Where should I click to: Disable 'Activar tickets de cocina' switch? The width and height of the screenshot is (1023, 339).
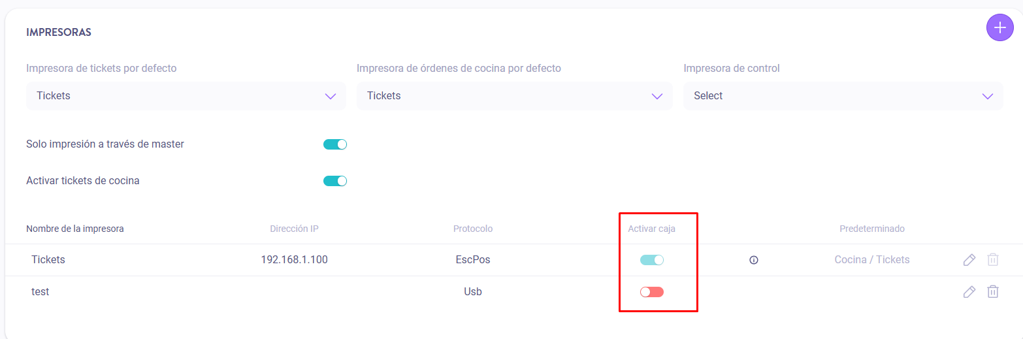[x=335, y=181]
